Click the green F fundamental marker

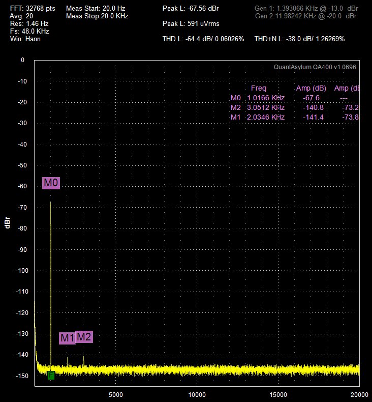click(51, 376)
